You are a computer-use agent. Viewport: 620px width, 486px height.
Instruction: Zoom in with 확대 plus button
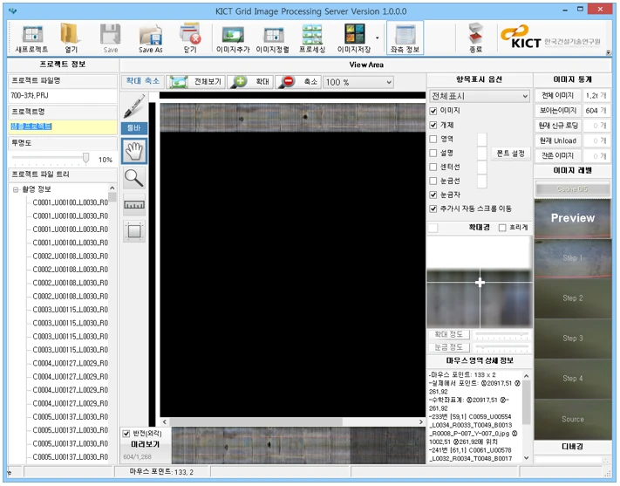(x=250, y=82)
